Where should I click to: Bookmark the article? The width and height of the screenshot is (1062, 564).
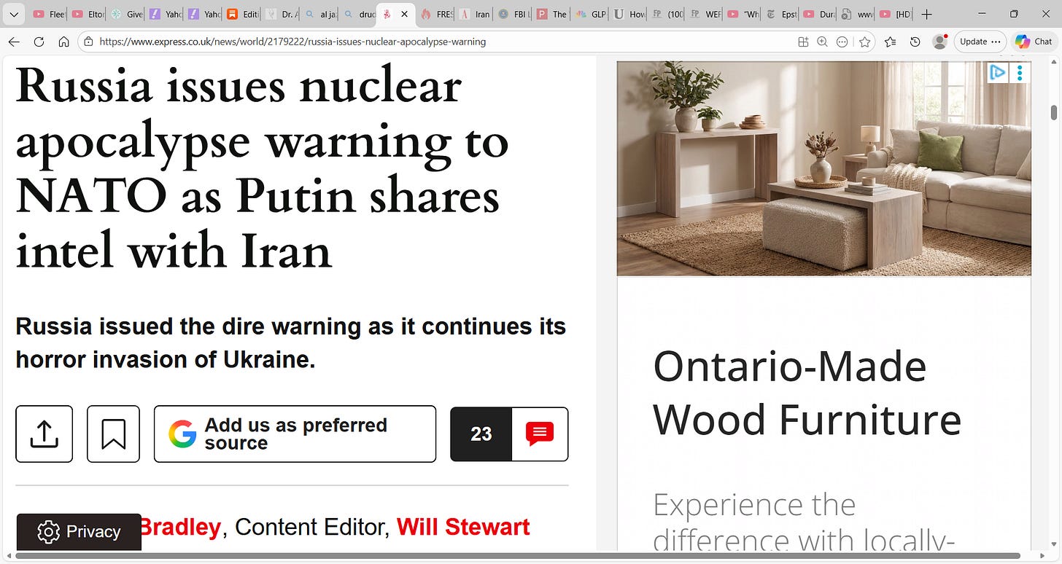[113, 434]
